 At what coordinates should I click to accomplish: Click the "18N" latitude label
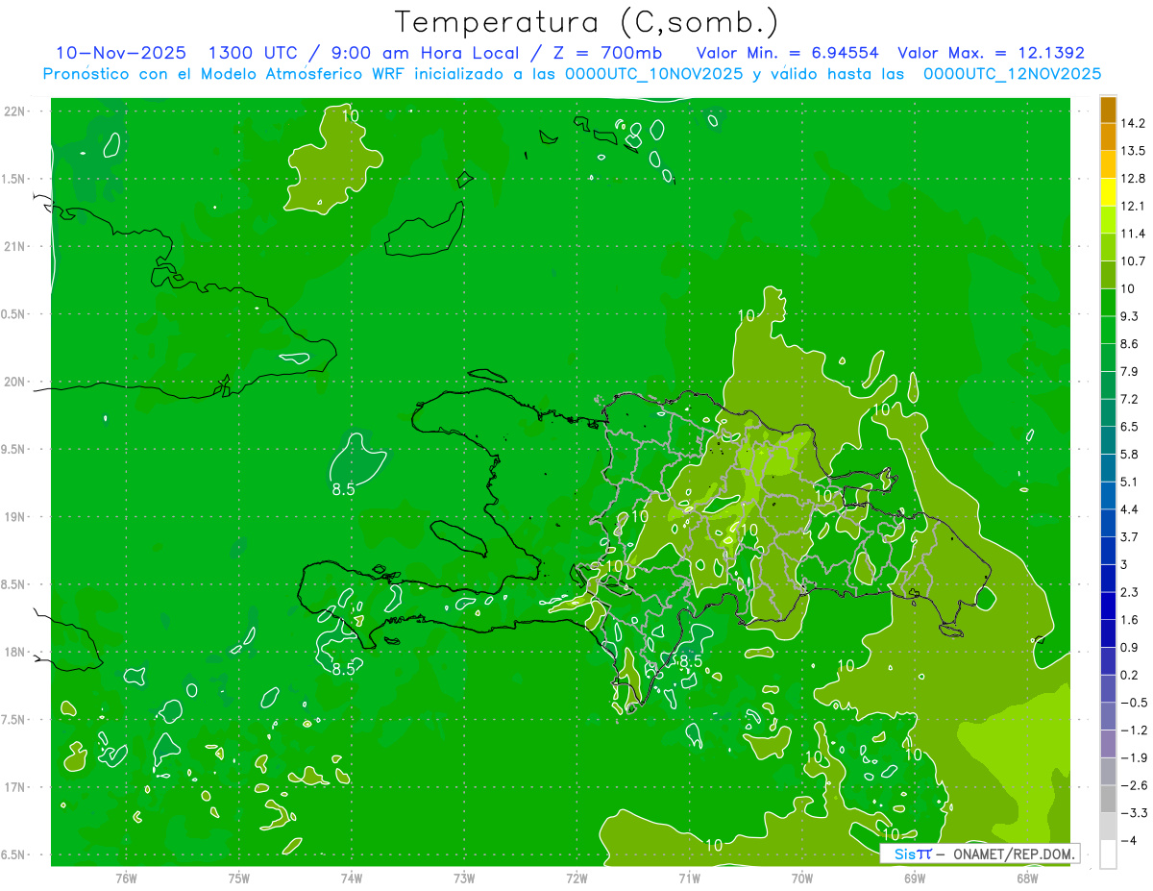[x=15, y=652]
